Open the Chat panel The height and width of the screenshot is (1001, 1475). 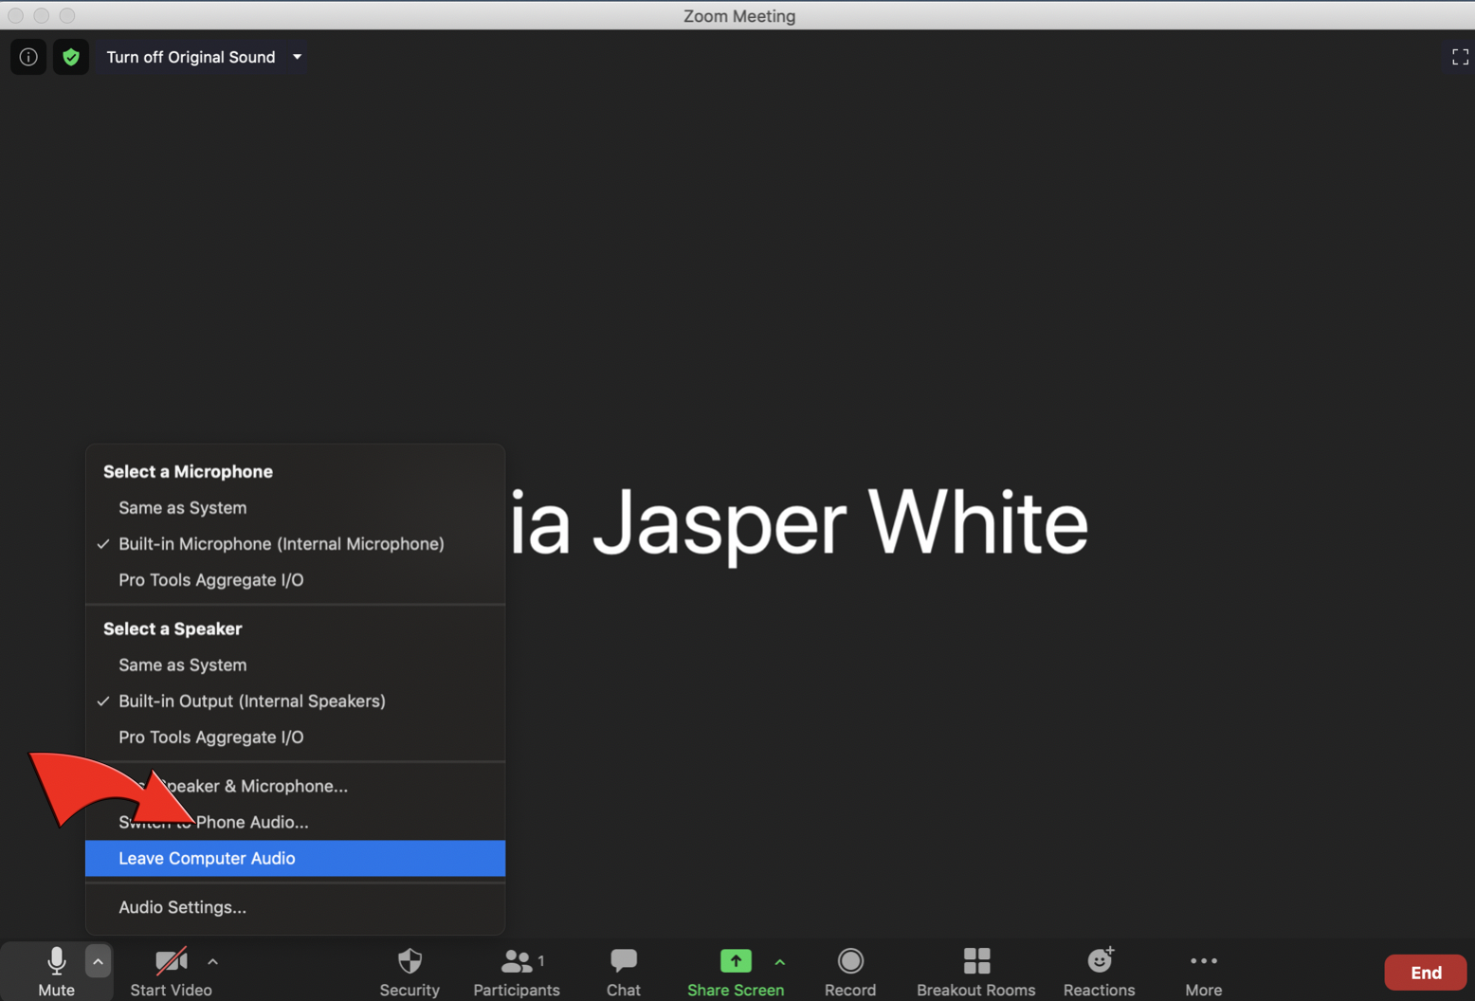coord(623,971)
